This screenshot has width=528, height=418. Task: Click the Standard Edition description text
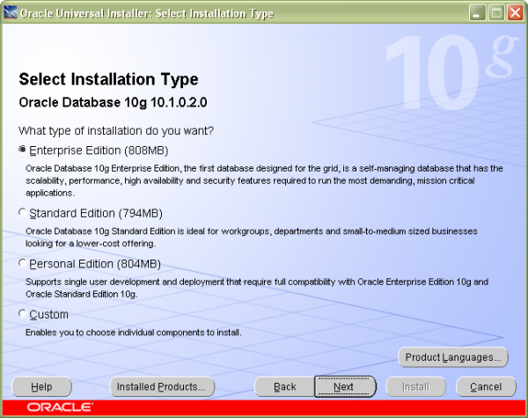pos(251,237)
